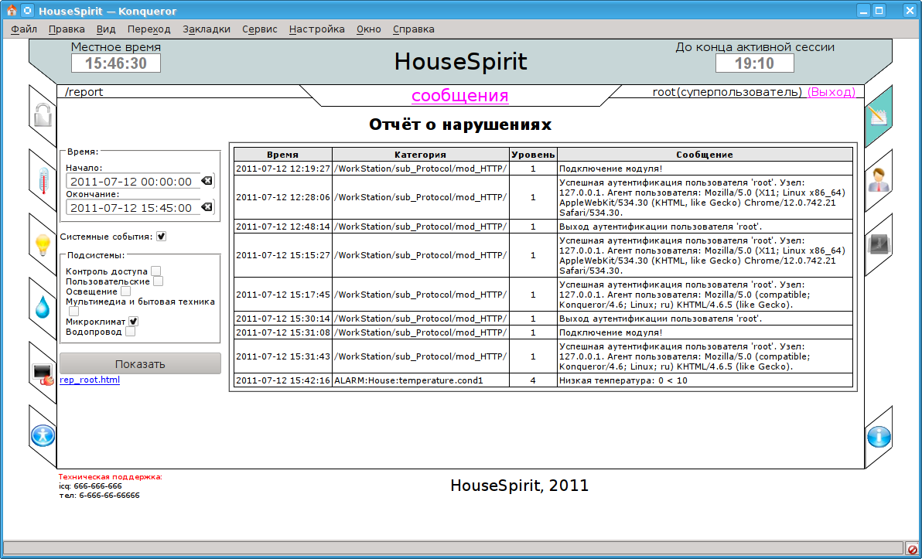
Task: Click the user profile icon
Action: (879, 180)
